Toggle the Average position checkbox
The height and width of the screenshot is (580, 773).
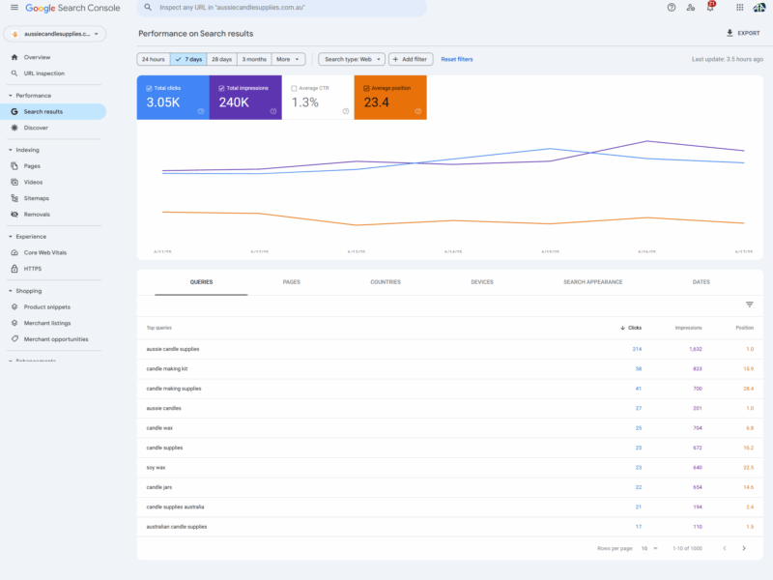click(x=367, y=88)
